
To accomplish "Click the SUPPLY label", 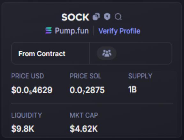I will (x=140, y=76).
